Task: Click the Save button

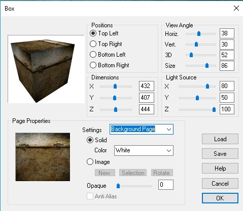Action: point(220,153)
